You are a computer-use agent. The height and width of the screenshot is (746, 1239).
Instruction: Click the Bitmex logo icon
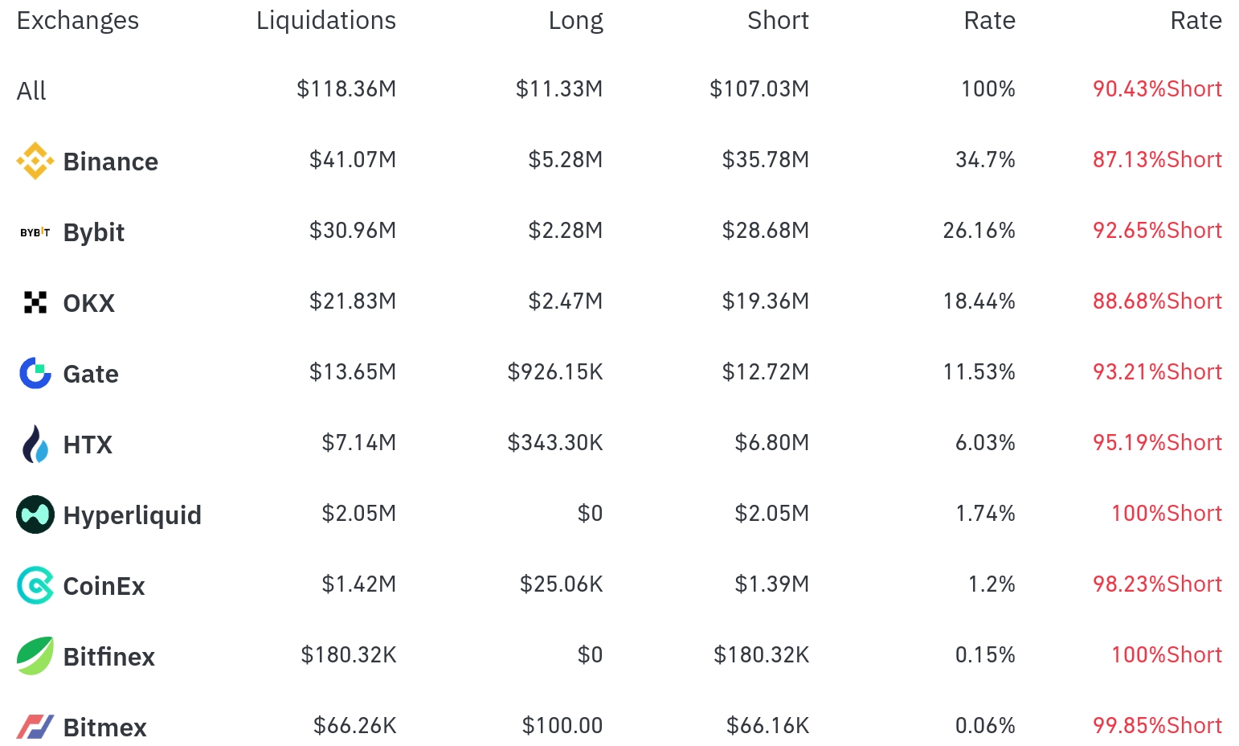pos(35,727)
